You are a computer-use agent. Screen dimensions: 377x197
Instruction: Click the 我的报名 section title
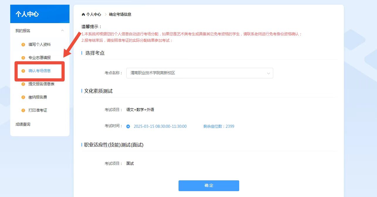[x=23, y=31]
